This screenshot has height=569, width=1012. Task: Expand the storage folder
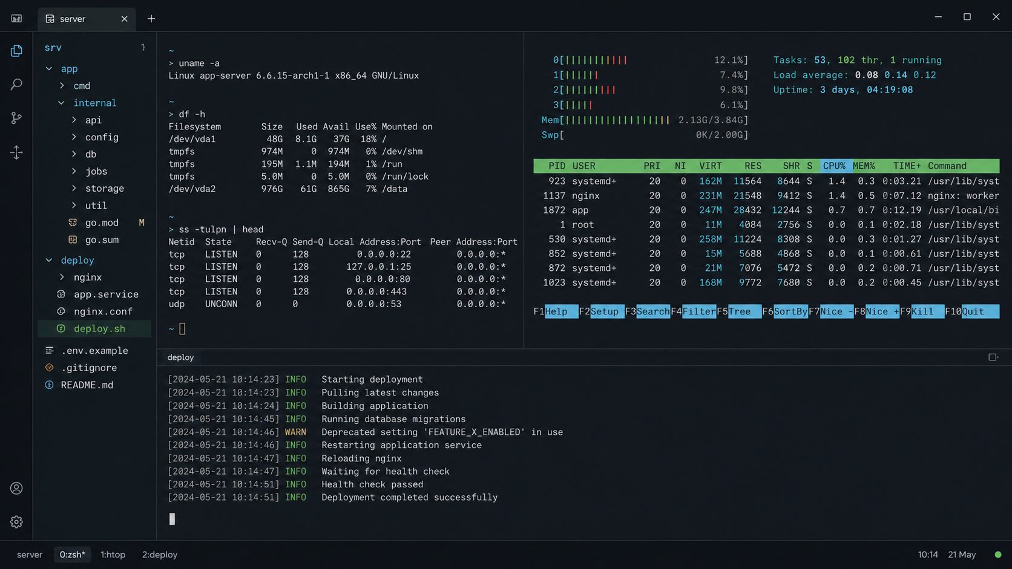pos(74,188)
